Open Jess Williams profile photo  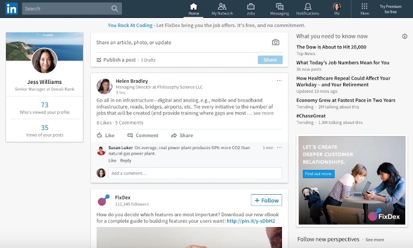[44, 61]
